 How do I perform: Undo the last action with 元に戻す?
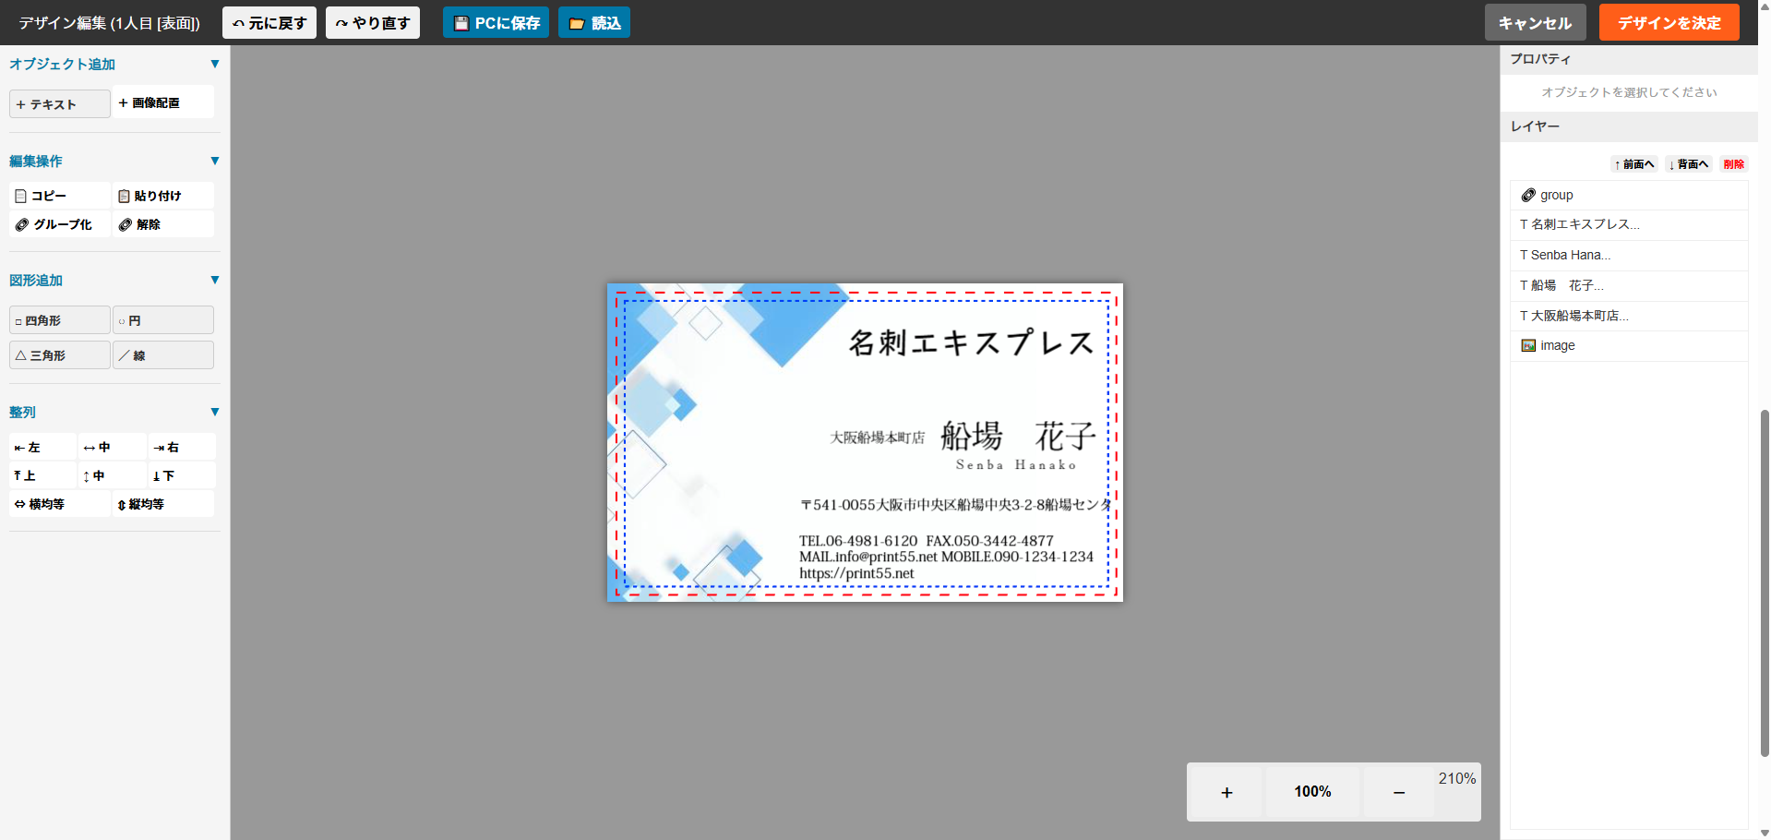coord(269,21)
